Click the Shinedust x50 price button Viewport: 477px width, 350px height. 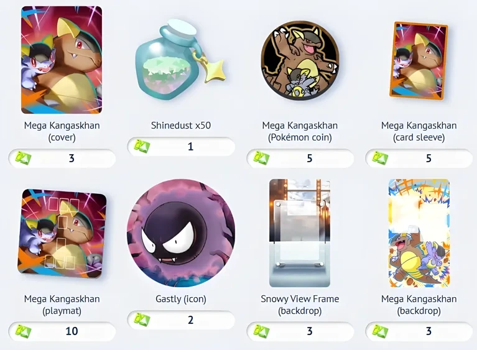(x=181, y=147)
